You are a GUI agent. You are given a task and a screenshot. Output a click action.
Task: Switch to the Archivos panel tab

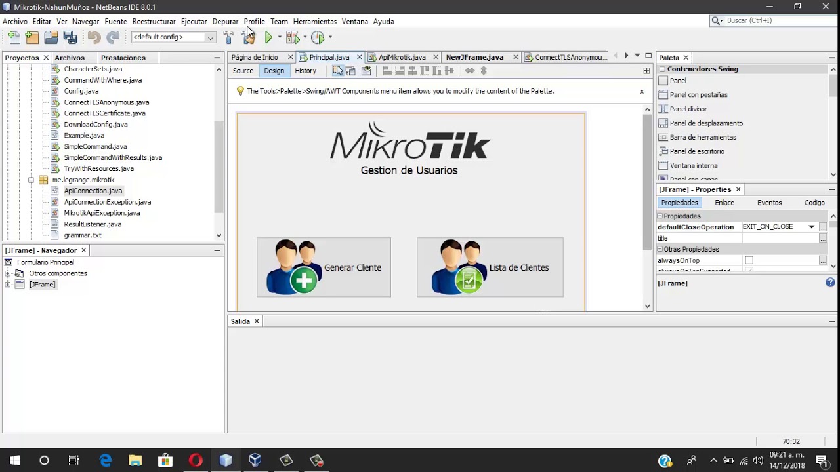(70, 58)
